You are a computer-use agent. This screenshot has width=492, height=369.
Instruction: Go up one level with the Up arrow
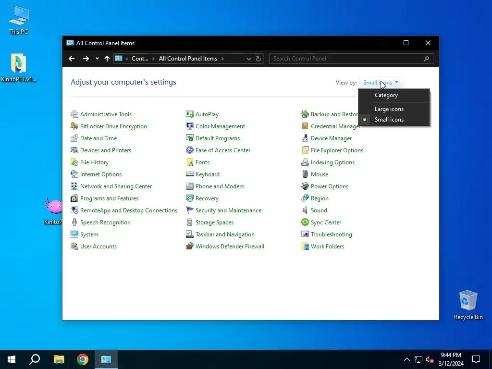click(107, 59)
